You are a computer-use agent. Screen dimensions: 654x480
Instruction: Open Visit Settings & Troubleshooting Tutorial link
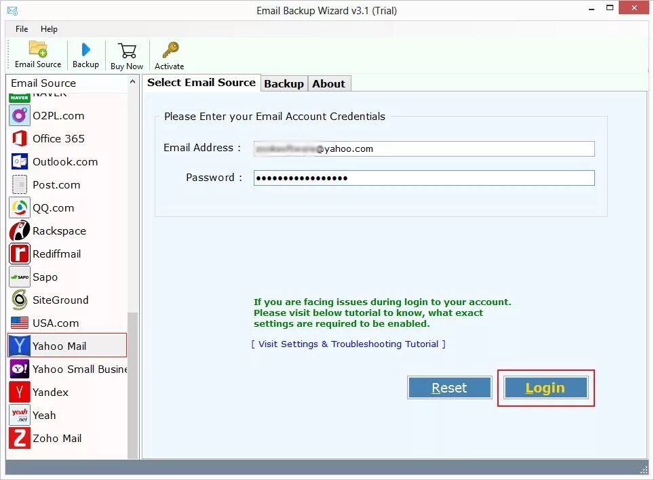coord(348,344)
